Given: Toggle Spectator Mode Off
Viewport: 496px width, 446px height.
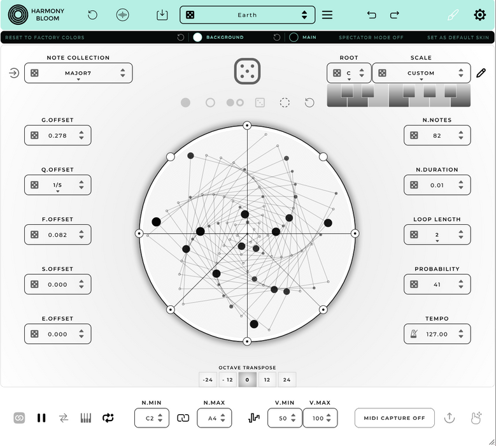Looking at the screenshot, I should [x=371, y=38].
